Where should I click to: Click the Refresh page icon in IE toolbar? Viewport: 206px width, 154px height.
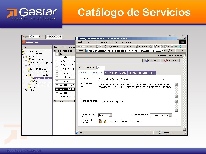101,46
